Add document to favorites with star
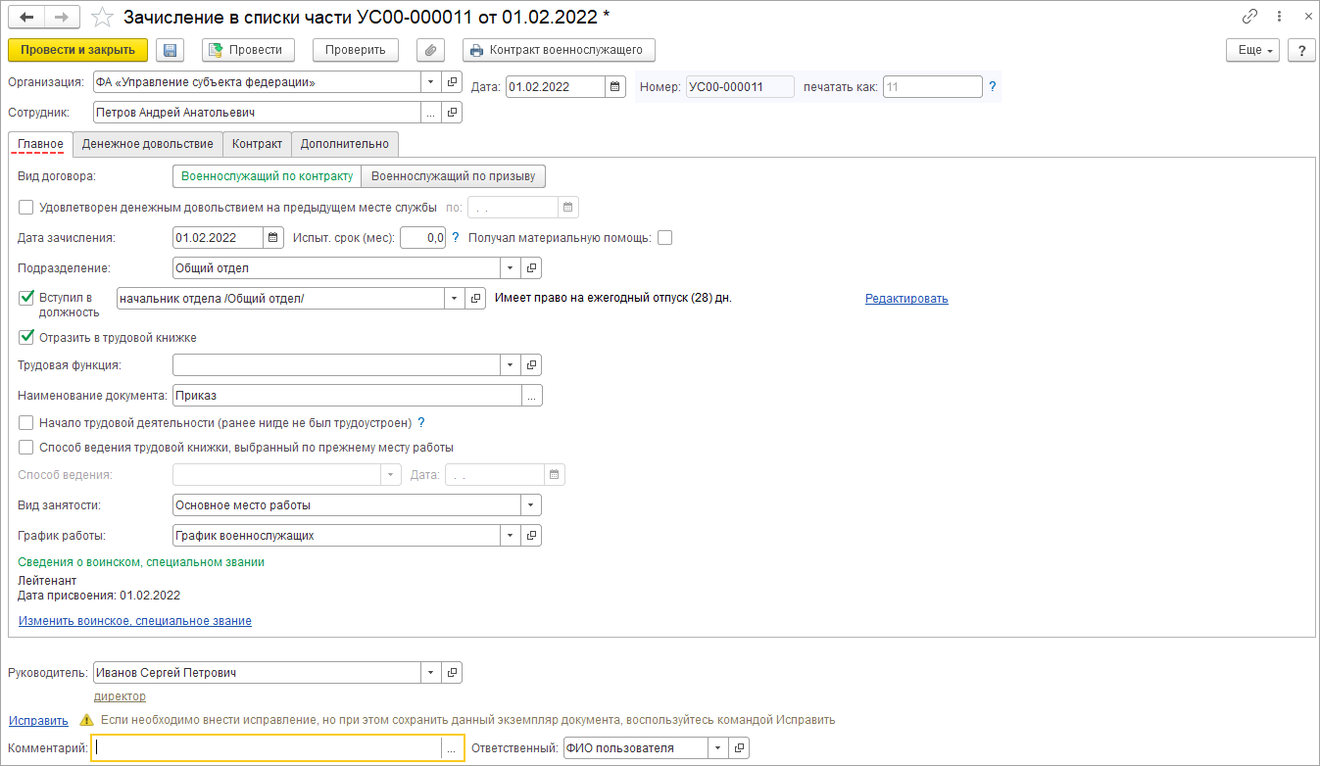The width and height of the screenshot is (1320, 766). [x=102, y=17]
